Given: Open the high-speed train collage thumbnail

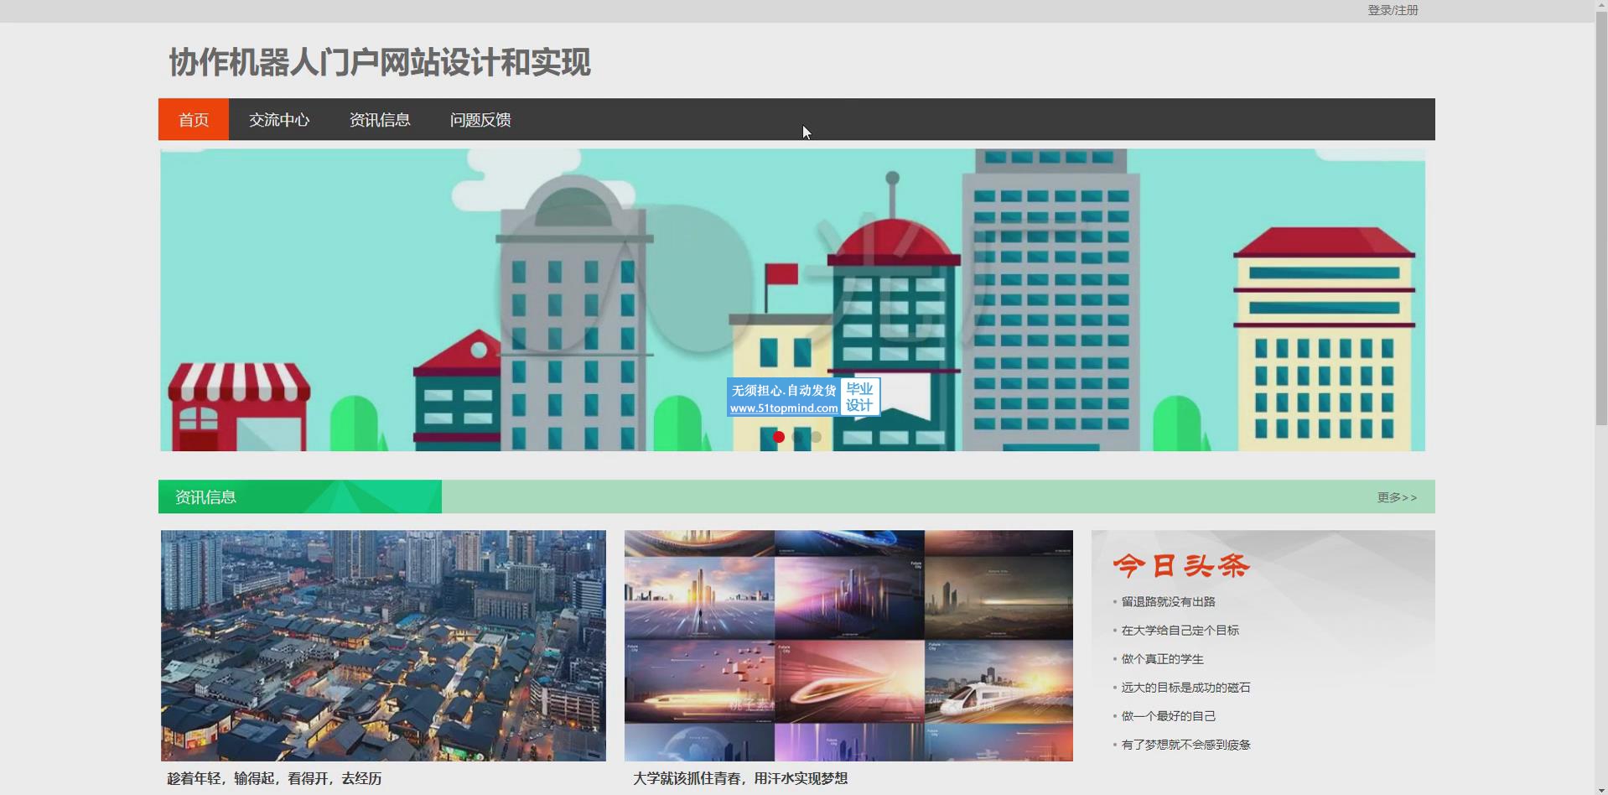Looking at the screenshot, I should coord(848,645).
